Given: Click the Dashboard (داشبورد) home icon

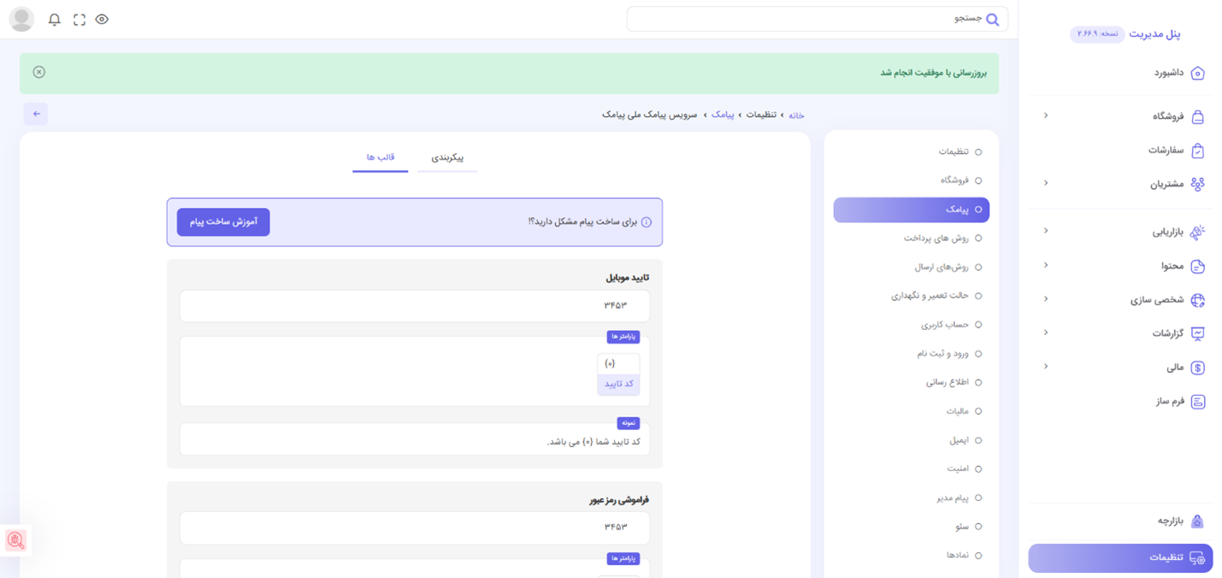Looking at the screenshot, I should 1197,74.
